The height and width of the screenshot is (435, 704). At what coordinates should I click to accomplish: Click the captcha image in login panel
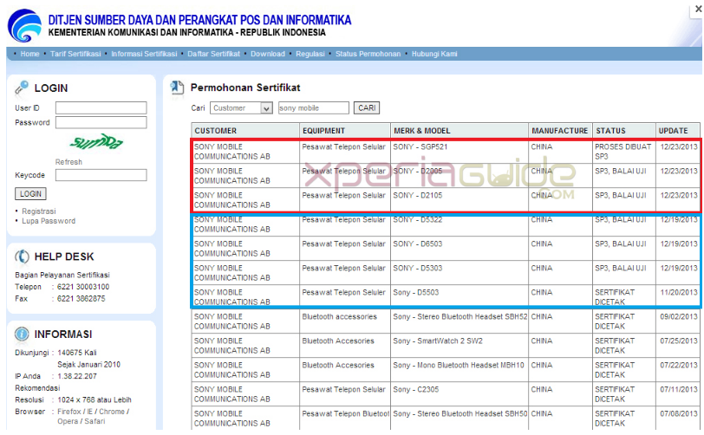(85, 143)
